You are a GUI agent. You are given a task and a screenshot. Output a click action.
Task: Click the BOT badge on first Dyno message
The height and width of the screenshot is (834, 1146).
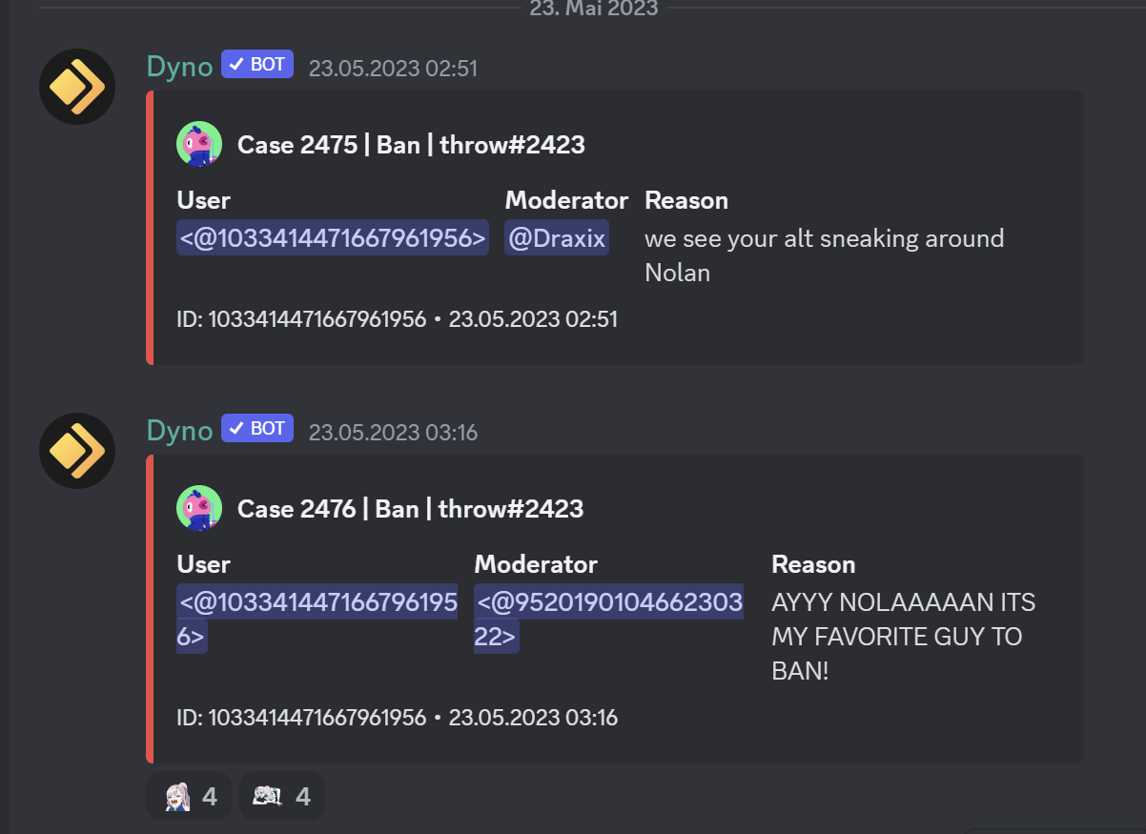click(257, 65)
